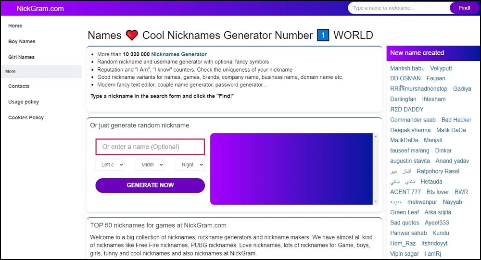Open the BD OSMAN nickname
The height and width of the screenshot is (260, 481).
point(405,78)
